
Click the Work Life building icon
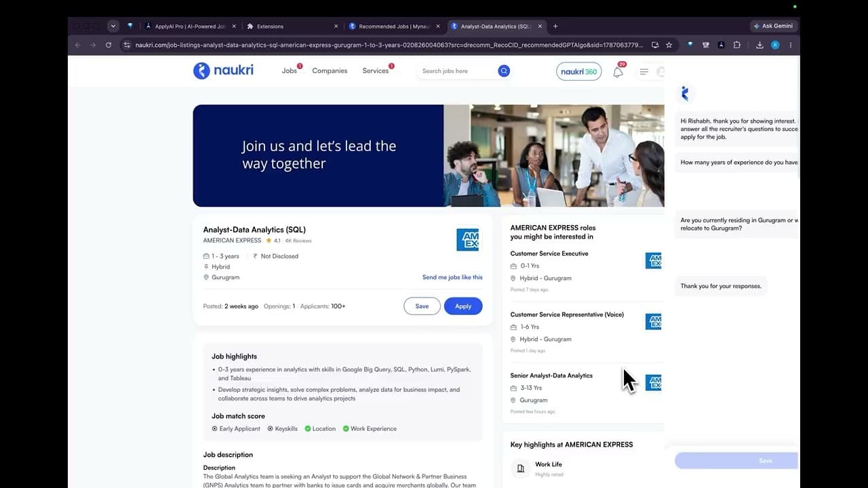click(x=521, y=468)
